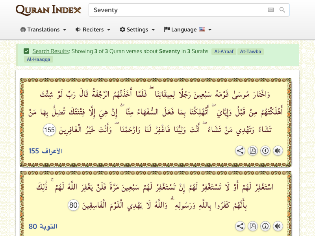Open PDF export for verse Al-A'raaf 155
The image size is (315, 236).
[253, 151]
